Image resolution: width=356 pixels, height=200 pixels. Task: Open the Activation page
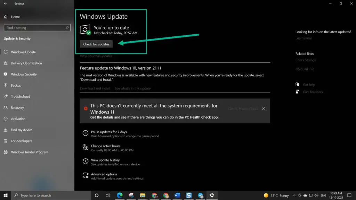(x=18, y=119)
